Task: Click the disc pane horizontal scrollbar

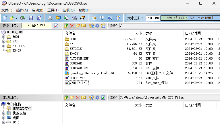Action: point(136,91)
